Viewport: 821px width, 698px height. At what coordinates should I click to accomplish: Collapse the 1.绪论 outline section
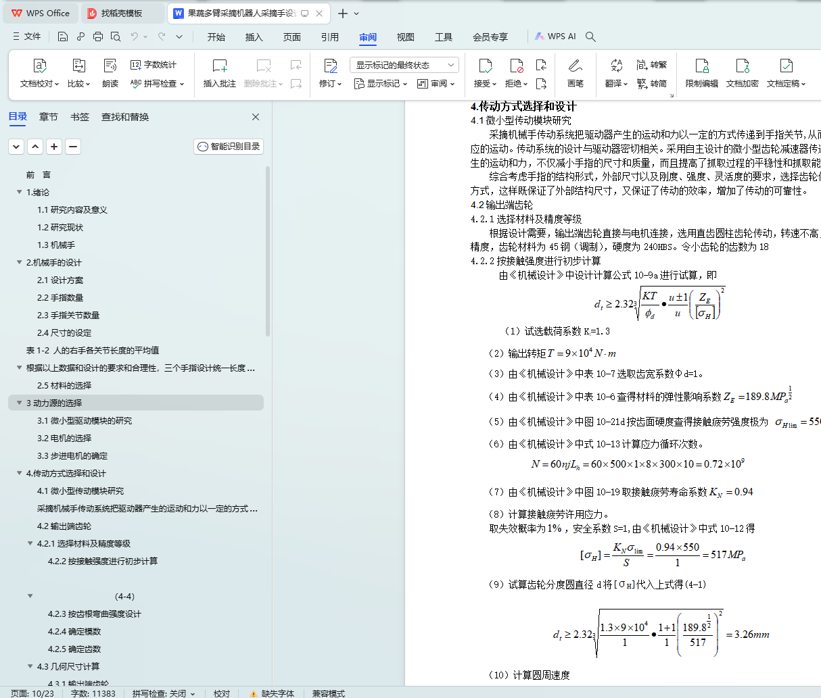[x=19, y=193]
